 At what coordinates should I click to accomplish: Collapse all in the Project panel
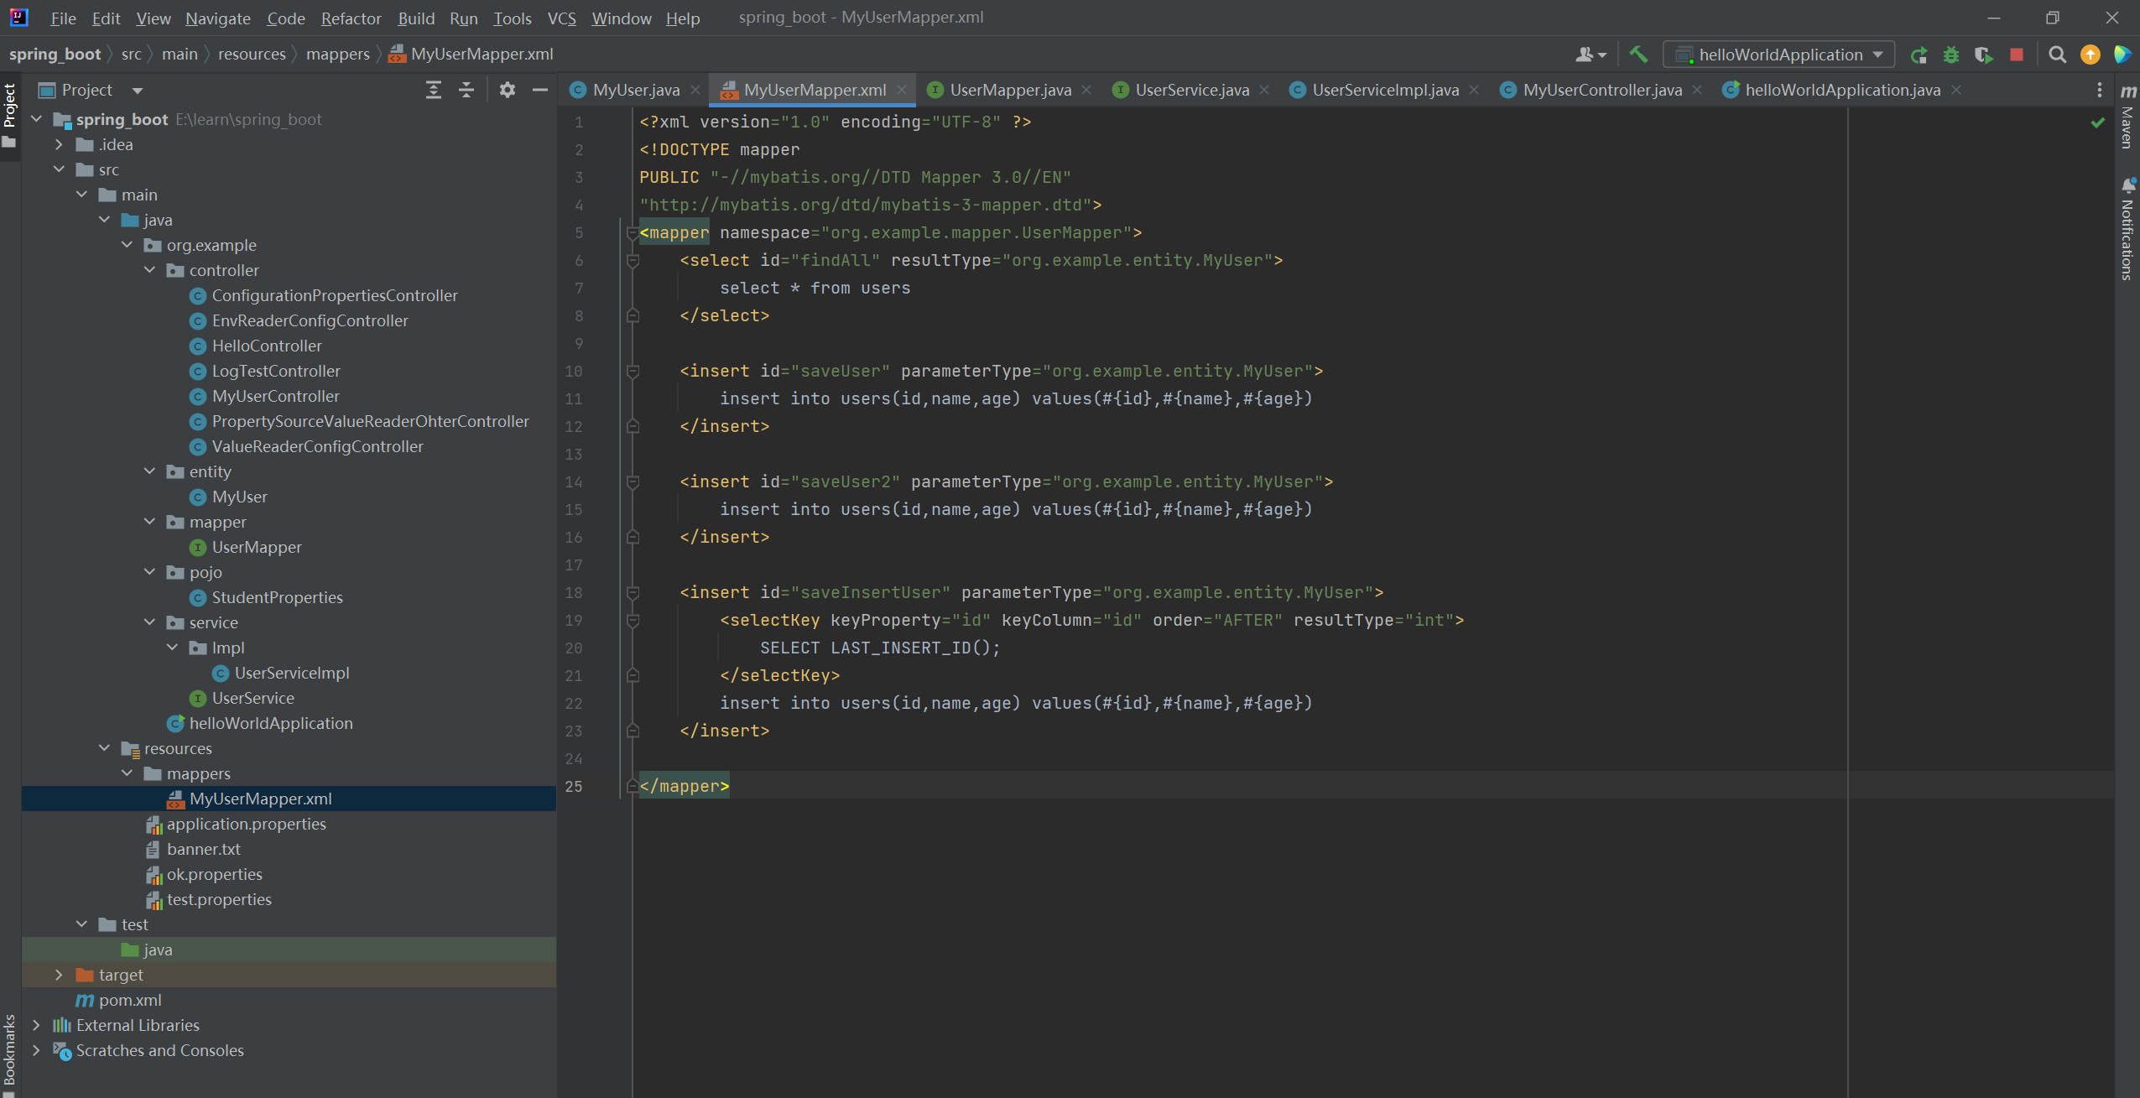(x=466, y=90)
